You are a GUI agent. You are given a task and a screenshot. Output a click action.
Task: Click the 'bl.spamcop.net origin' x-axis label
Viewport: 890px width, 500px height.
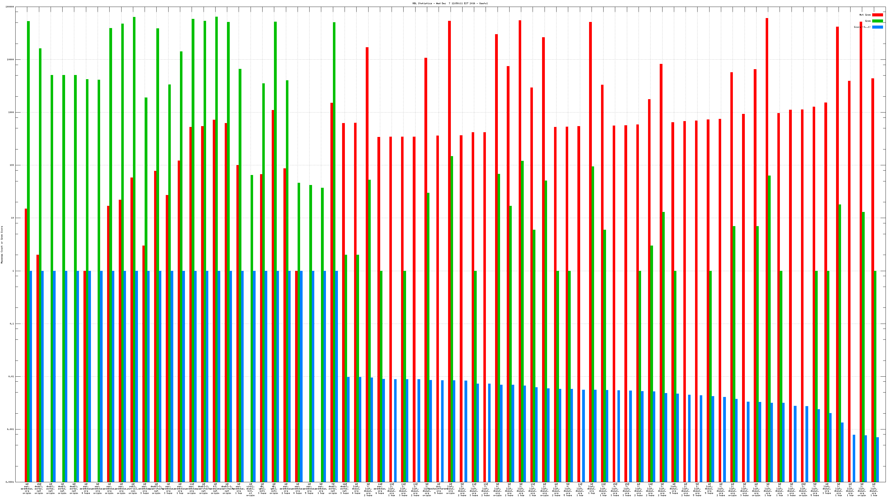215,489
